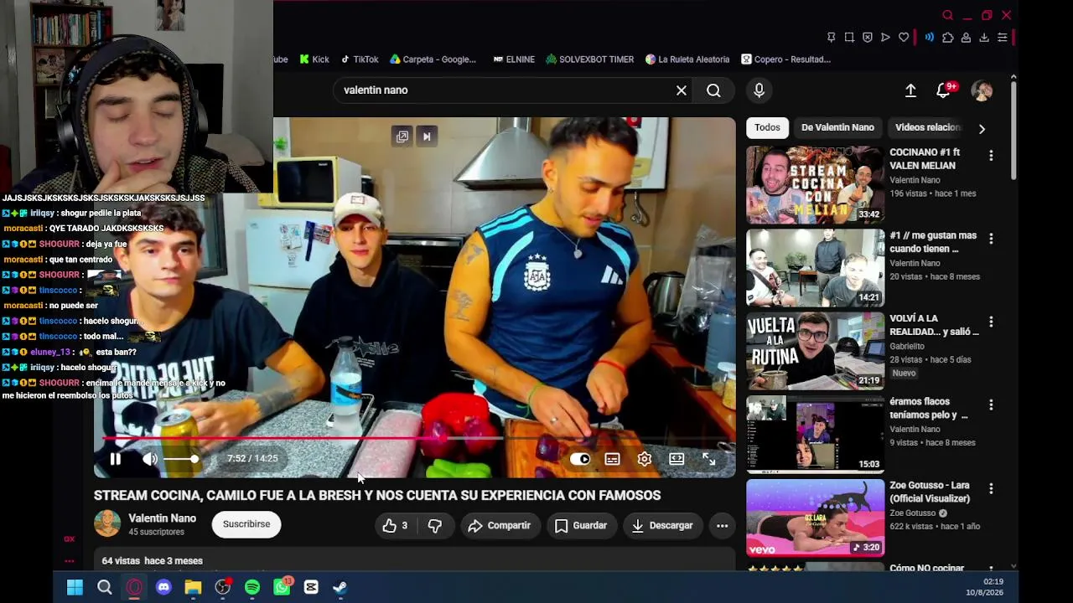Switch the player to theater mode
This screenshot has height=603, width=1073.
point(676,459)
